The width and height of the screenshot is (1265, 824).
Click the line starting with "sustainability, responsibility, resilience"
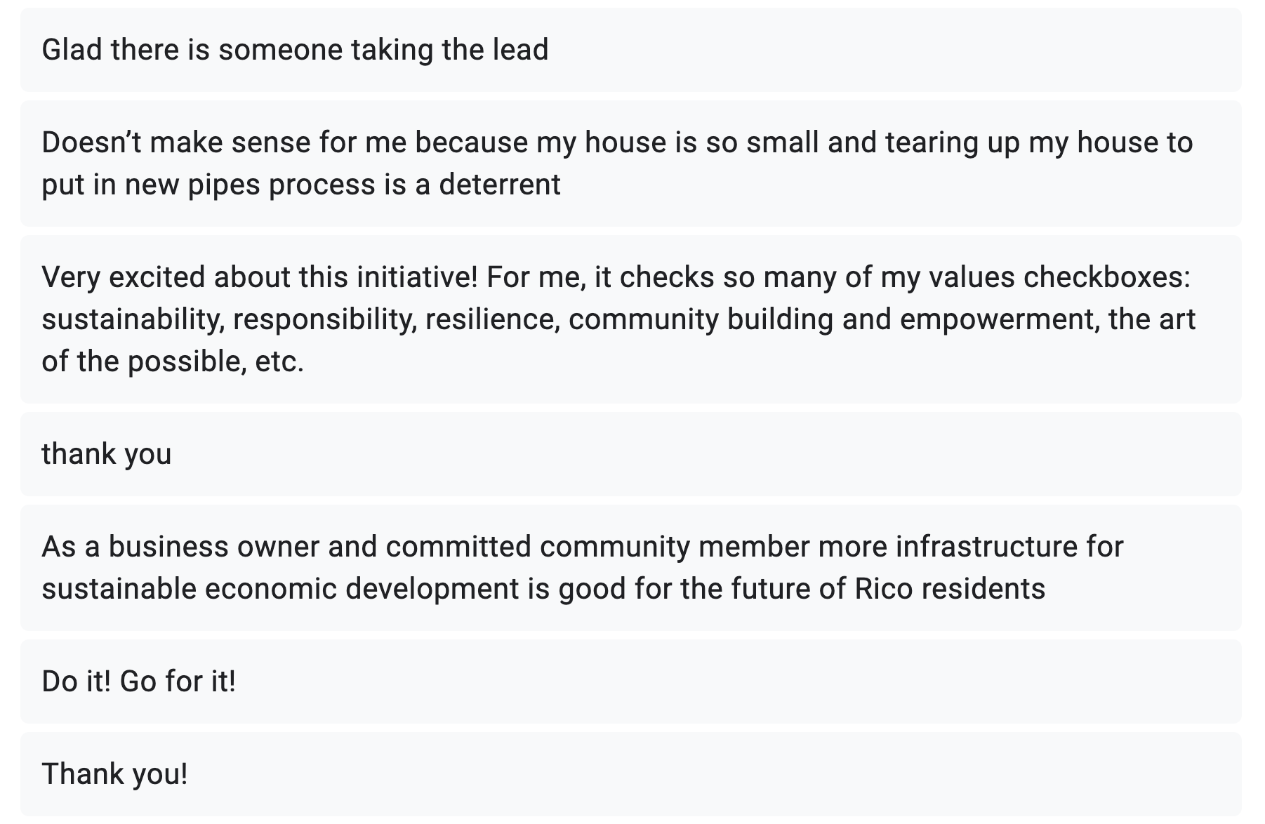tap(618, 319)
